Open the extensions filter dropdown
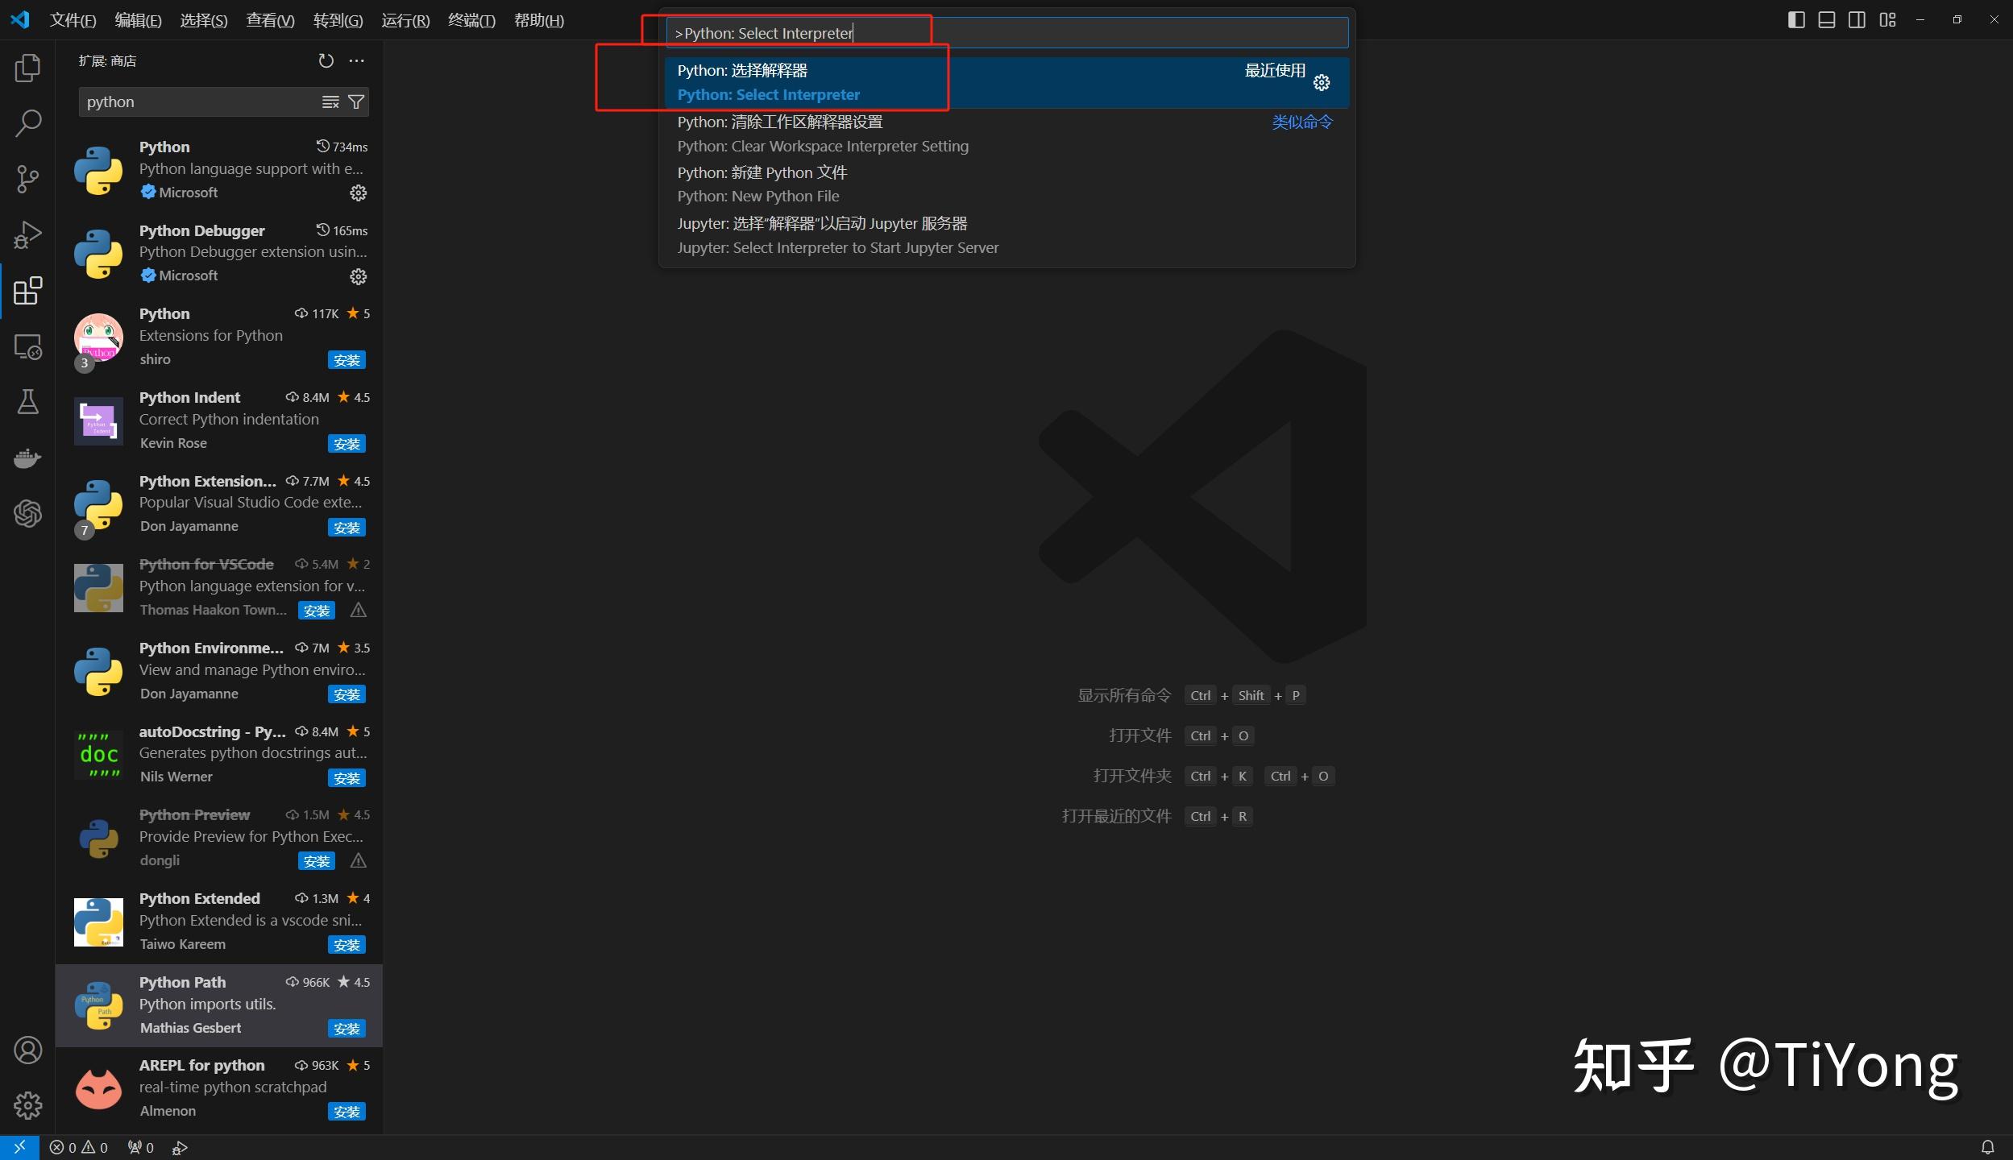 point(356,102)
